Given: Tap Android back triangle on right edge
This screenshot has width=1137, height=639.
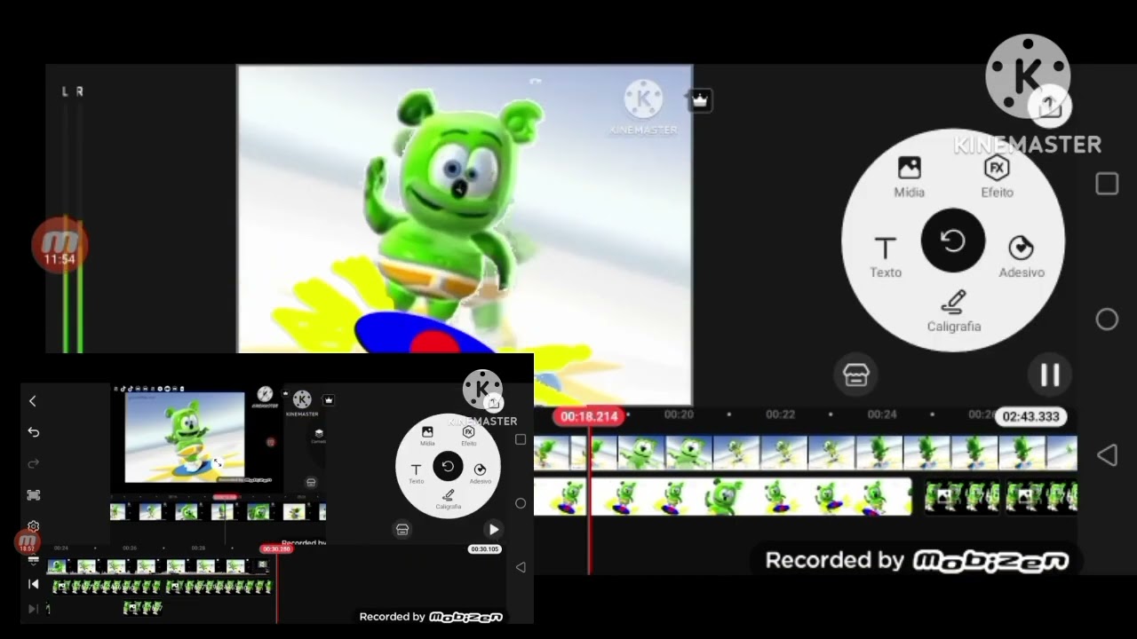Looking at the screenshot, I should click(1107, 455).
